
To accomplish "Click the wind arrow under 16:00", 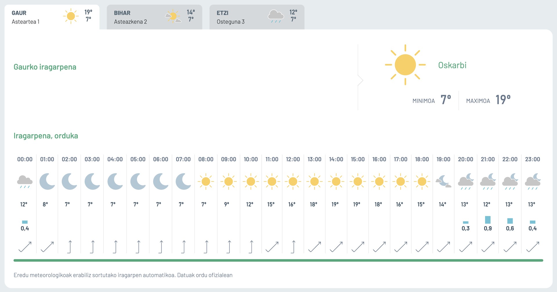I will click(379, 247).
